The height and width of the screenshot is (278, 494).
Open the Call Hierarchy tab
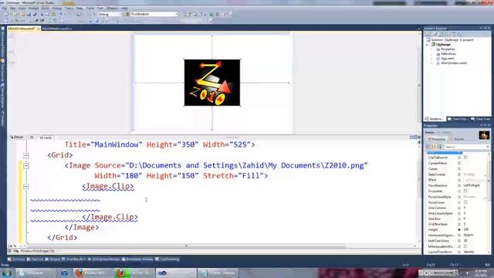click(167, 259)
